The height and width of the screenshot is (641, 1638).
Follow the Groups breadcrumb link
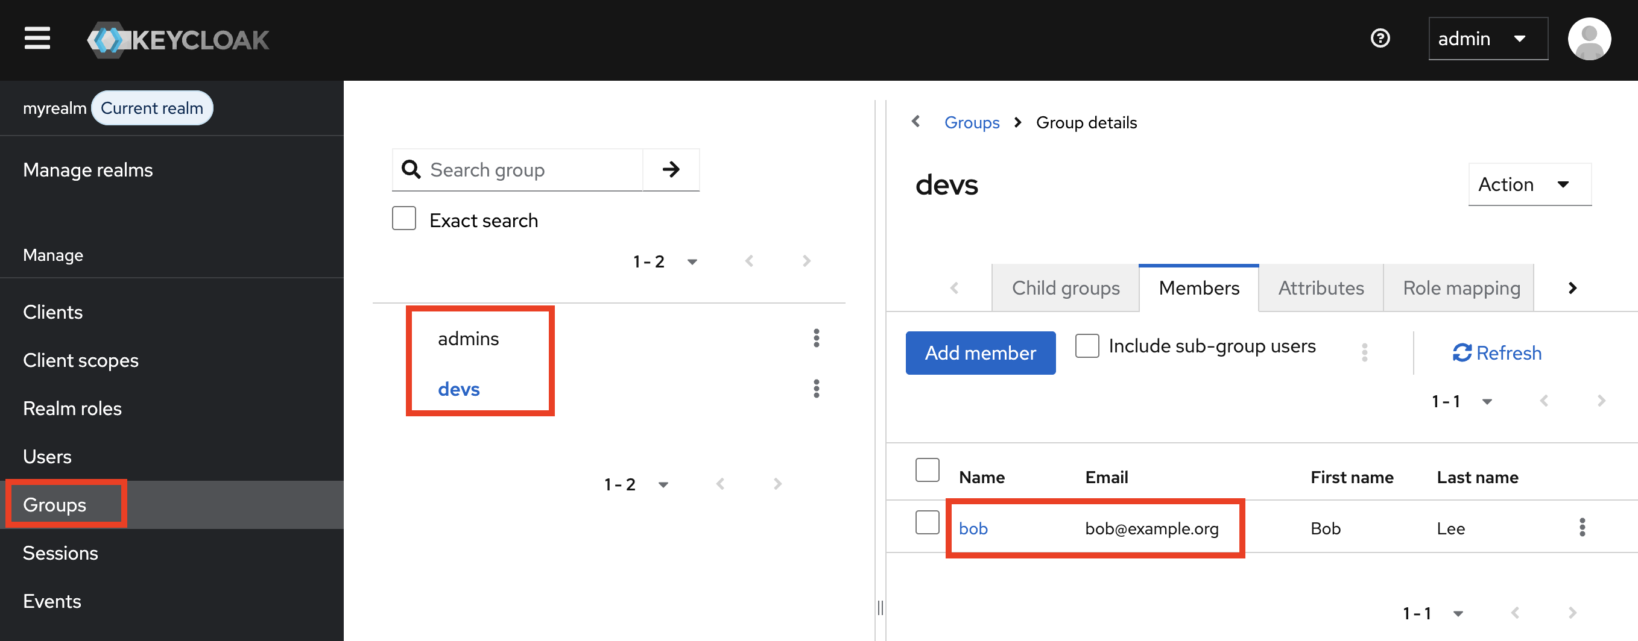971,122
